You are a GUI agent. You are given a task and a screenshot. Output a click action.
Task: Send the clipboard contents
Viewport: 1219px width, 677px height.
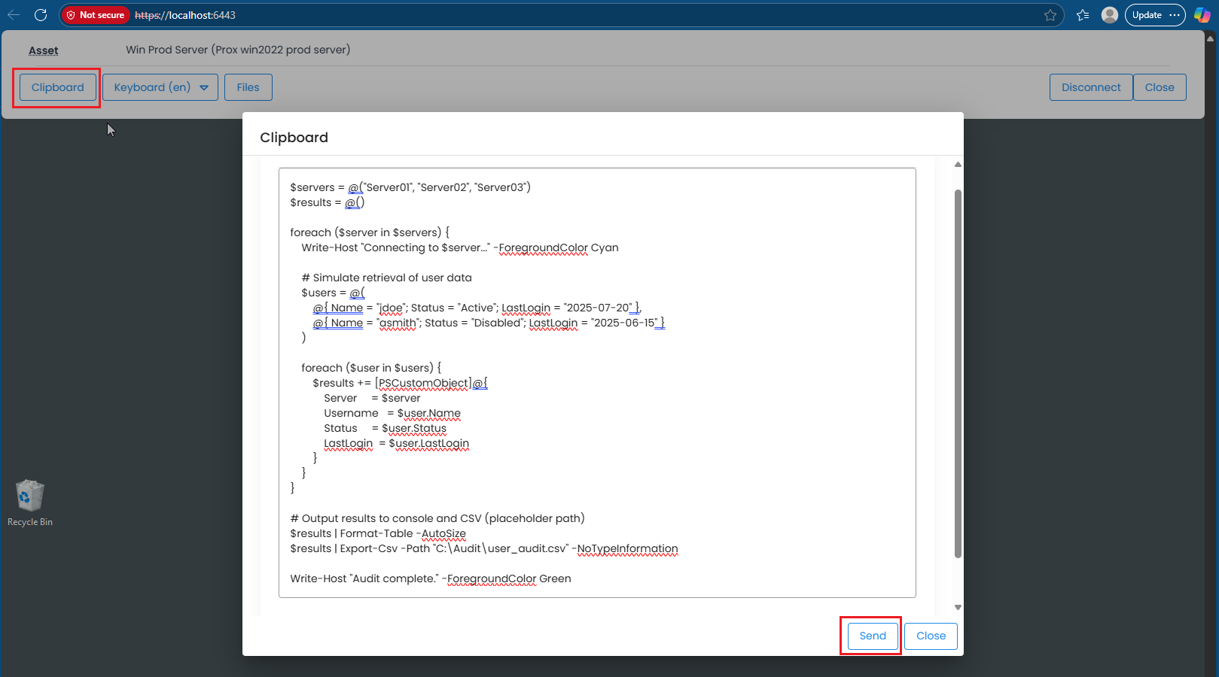(x=873, y=636)
